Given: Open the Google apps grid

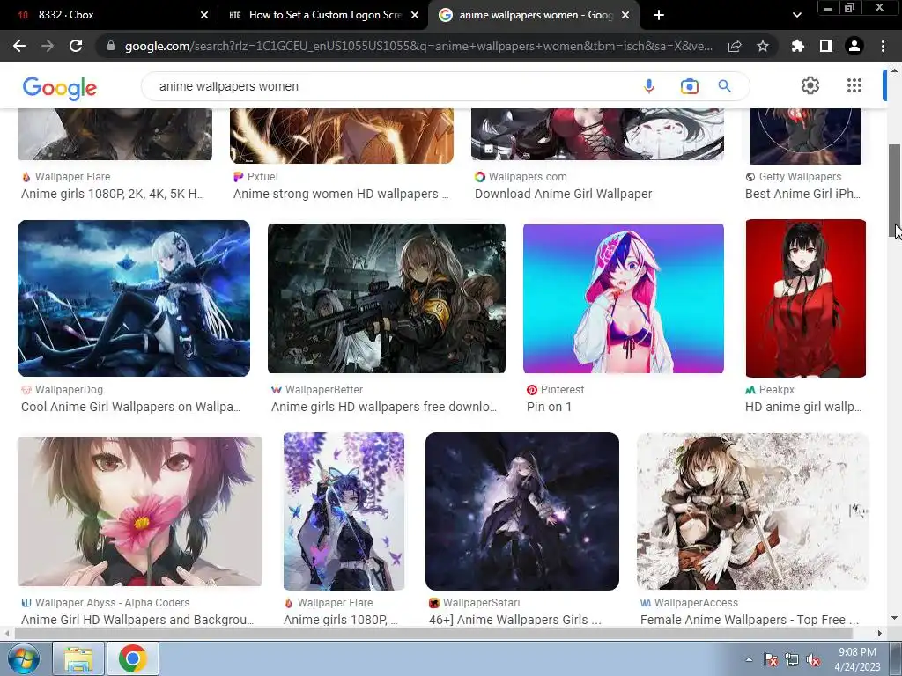Looking at the screenshot, I should pos(854,85).
